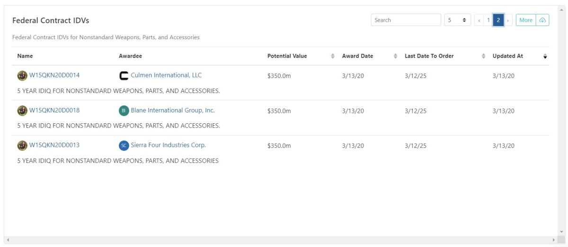Click the cloud download icon
This screenshot has height=247, width=568.
point(542,20)
